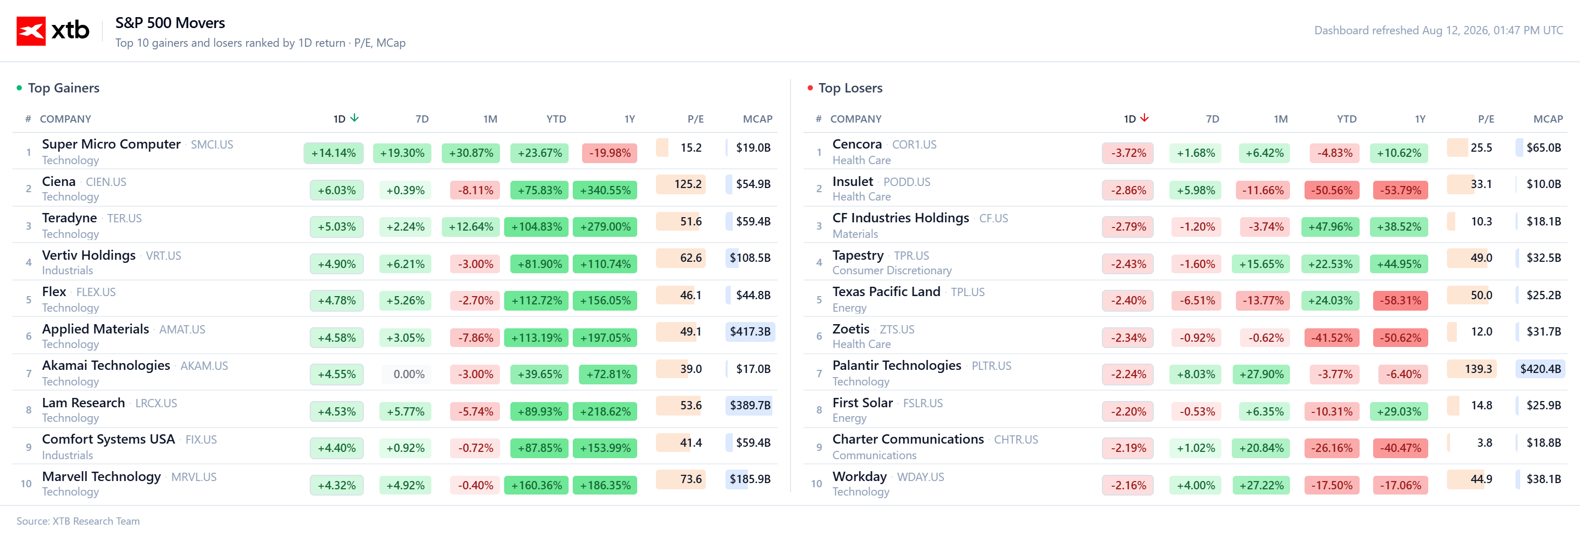Click Insulet's -50.56% YTD cell
The height and width of the screenshot is (534, 1580).
[x=1332, y=190]
